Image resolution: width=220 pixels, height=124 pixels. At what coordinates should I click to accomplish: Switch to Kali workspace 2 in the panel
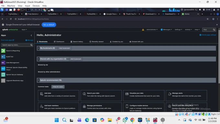(x=32, y=10)
